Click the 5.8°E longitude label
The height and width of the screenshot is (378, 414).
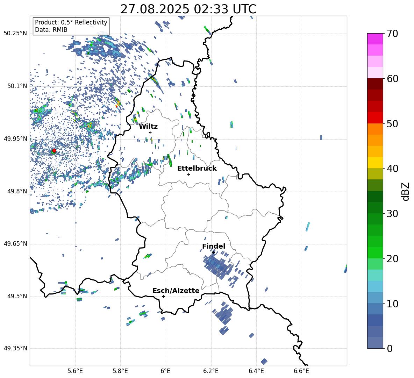[x=120, y=371]
